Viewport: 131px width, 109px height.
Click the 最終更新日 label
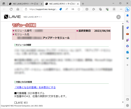pyautogui.click(x=84, y=31)
